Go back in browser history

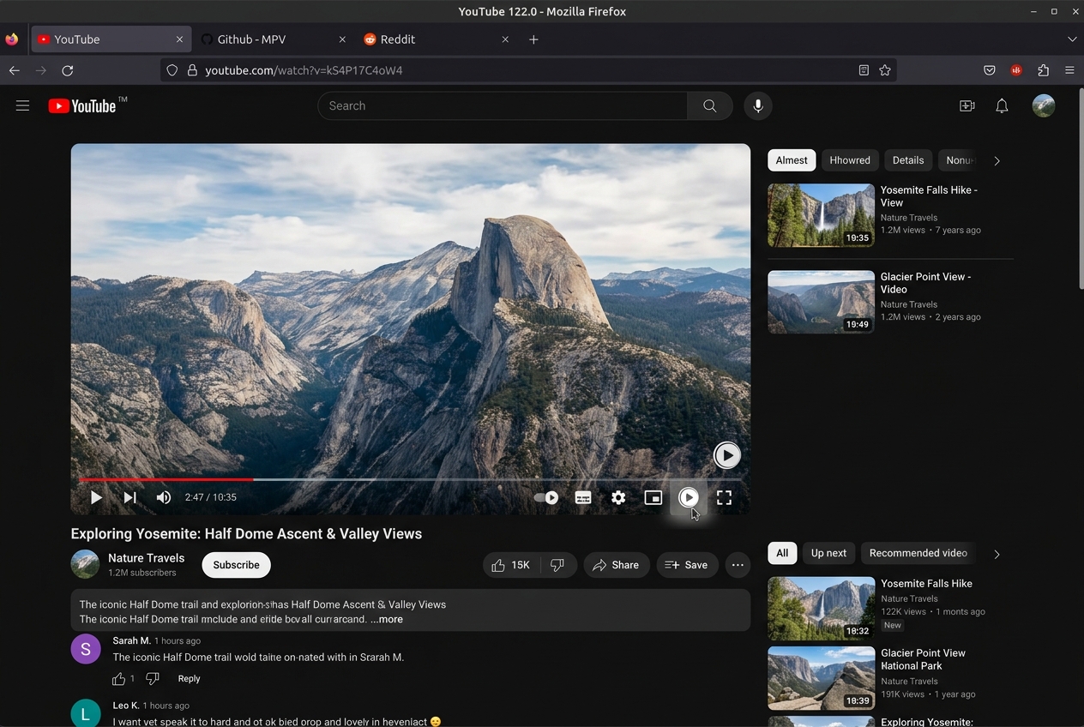coord(14,70)
